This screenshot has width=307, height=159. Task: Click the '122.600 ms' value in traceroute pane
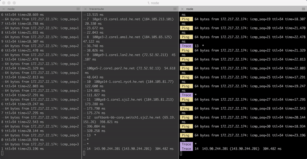(x=94, y=86)
